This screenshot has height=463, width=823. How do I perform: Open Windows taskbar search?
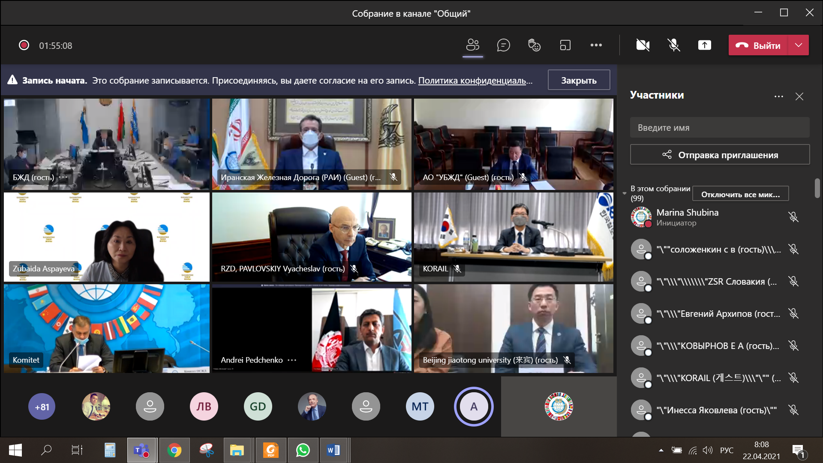[x=46, y=450]
